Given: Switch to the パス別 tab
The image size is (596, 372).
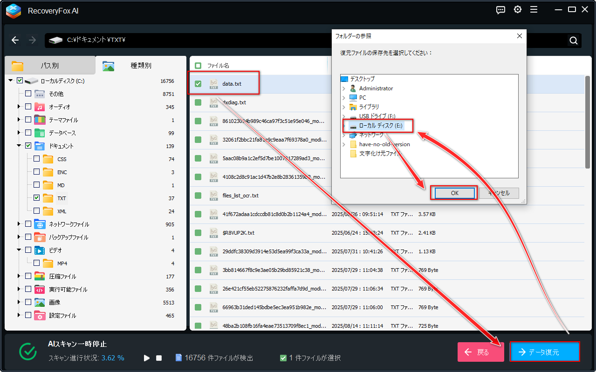Looking at the screenshot, I should [x=49, y=66].
